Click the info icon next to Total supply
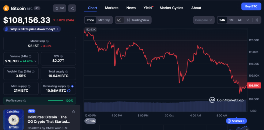This screenshot has height=130, width=264. [67, 72]
